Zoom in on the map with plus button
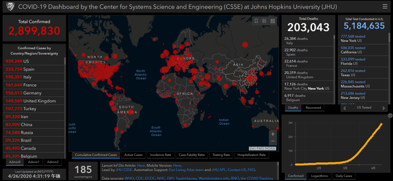The width and height of the screenshot is (393, 181). pyautogui.click(x=273, y=134)
